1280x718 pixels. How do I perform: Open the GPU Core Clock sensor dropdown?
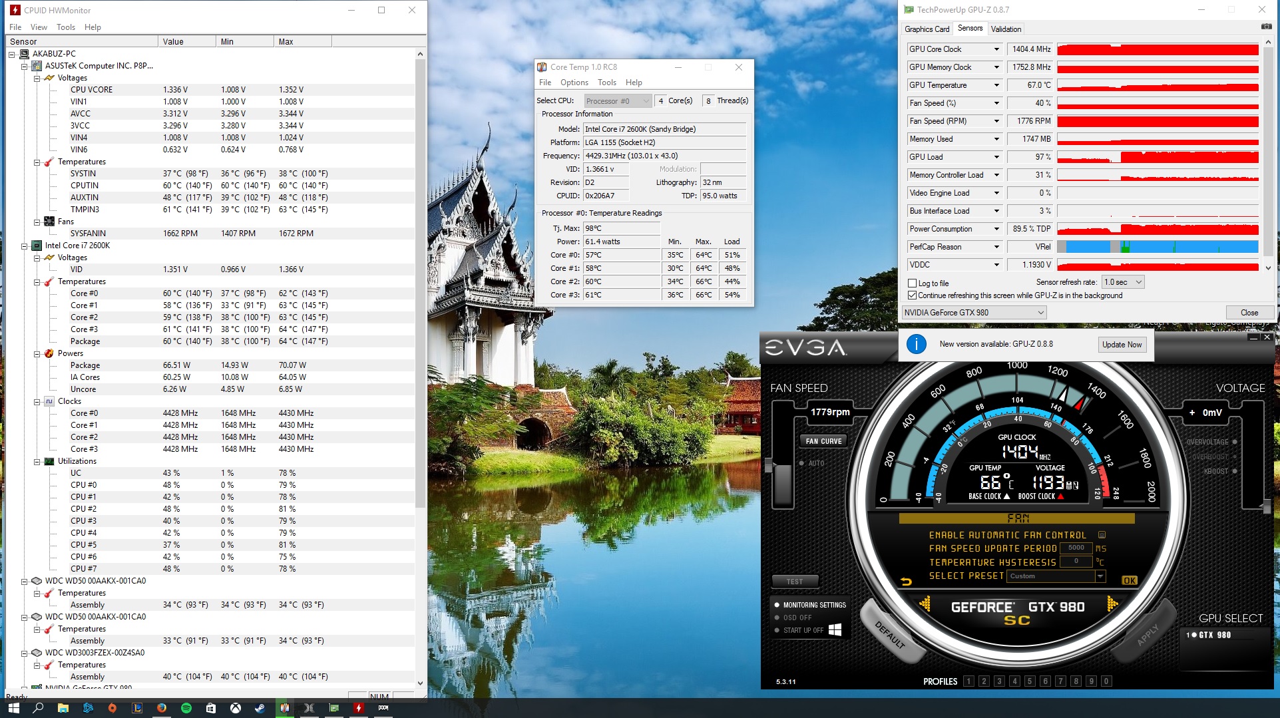[996, 49]
